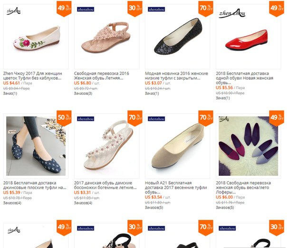Click the 50% off badge on denim flats
The height and width of the screenshot is (248, 287).
point(64,118)
